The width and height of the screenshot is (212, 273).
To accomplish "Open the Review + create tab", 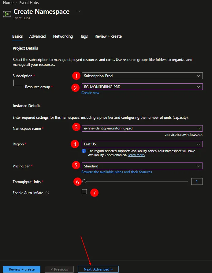I will click(108, 36).
